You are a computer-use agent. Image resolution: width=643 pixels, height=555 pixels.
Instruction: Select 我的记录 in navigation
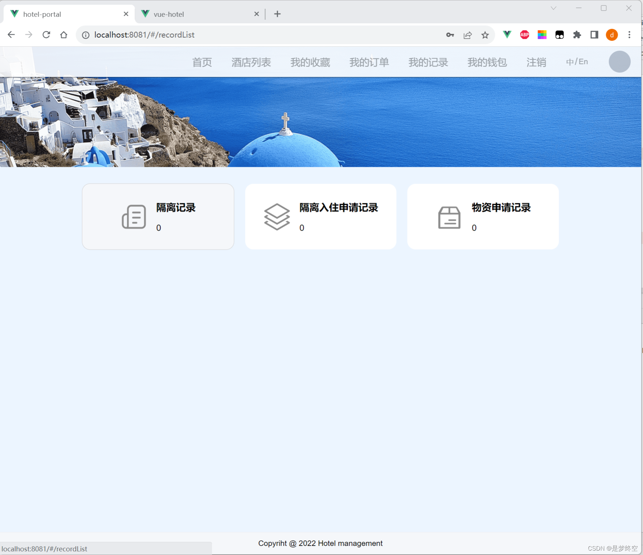(428, 62)
